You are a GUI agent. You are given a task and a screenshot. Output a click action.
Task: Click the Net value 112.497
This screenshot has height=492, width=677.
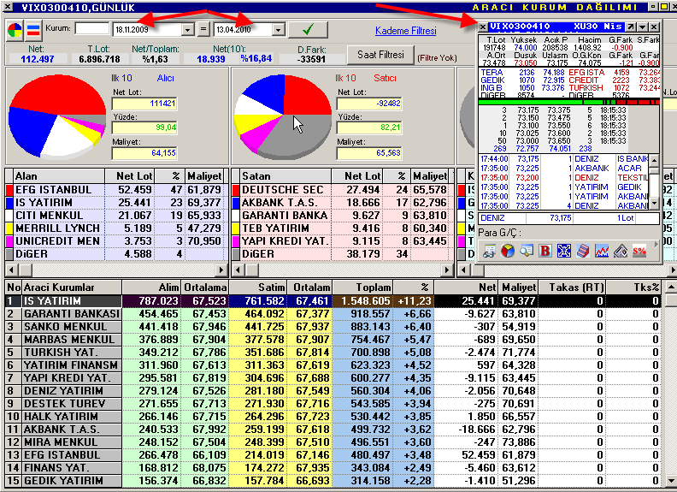pos(37,59)
